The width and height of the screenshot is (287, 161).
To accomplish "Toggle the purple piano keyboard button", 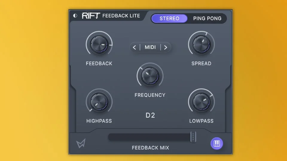I will (217, 143).
